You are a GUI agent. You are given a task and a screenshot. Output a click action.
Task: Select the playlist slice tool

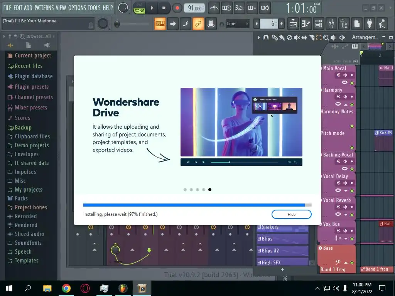point(312,37)
